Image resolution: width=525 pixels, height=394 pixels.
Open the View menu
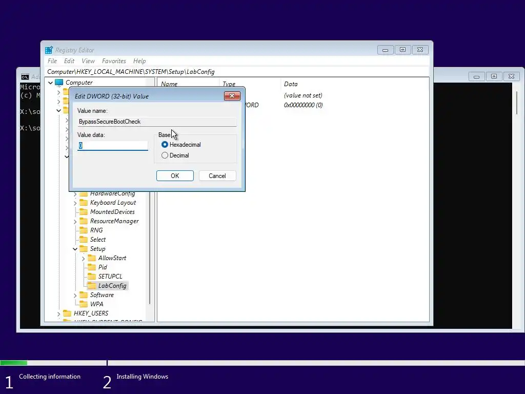[x=88, y=61]
